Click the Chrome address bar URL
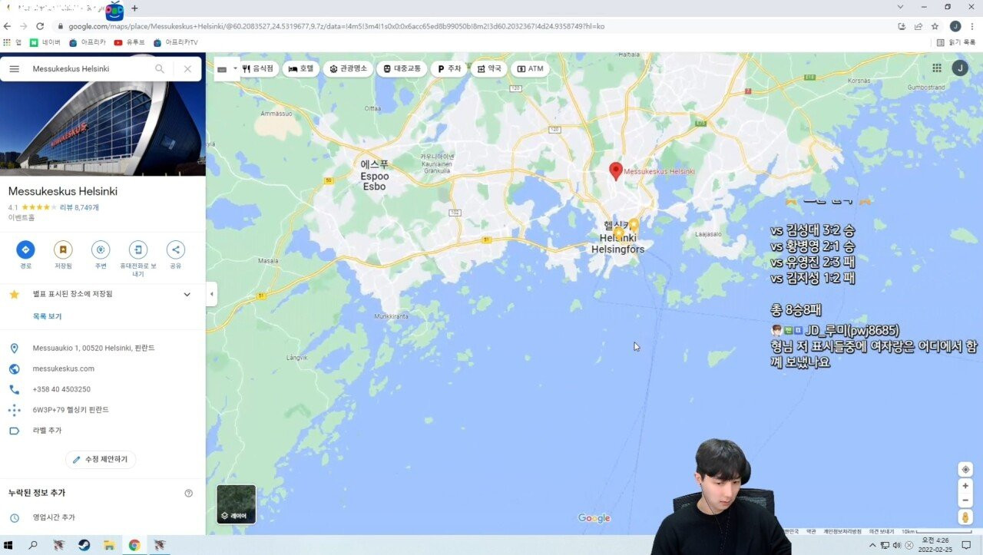This screenshot has width=983, height=555. (336, 26)
